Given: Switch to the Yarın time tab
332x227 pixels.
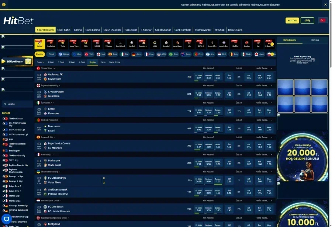Looking at the screenshot, I should [103, 62].
